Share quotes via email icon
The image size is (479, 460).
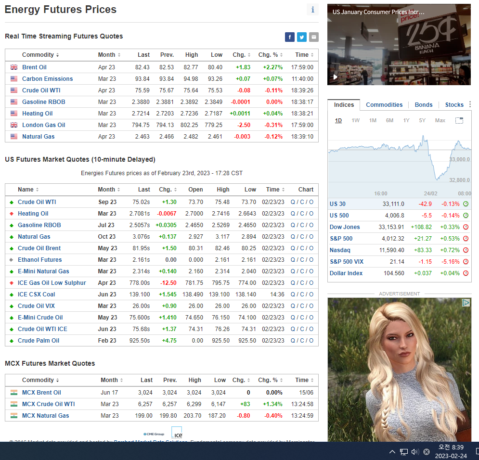(313, 37)
